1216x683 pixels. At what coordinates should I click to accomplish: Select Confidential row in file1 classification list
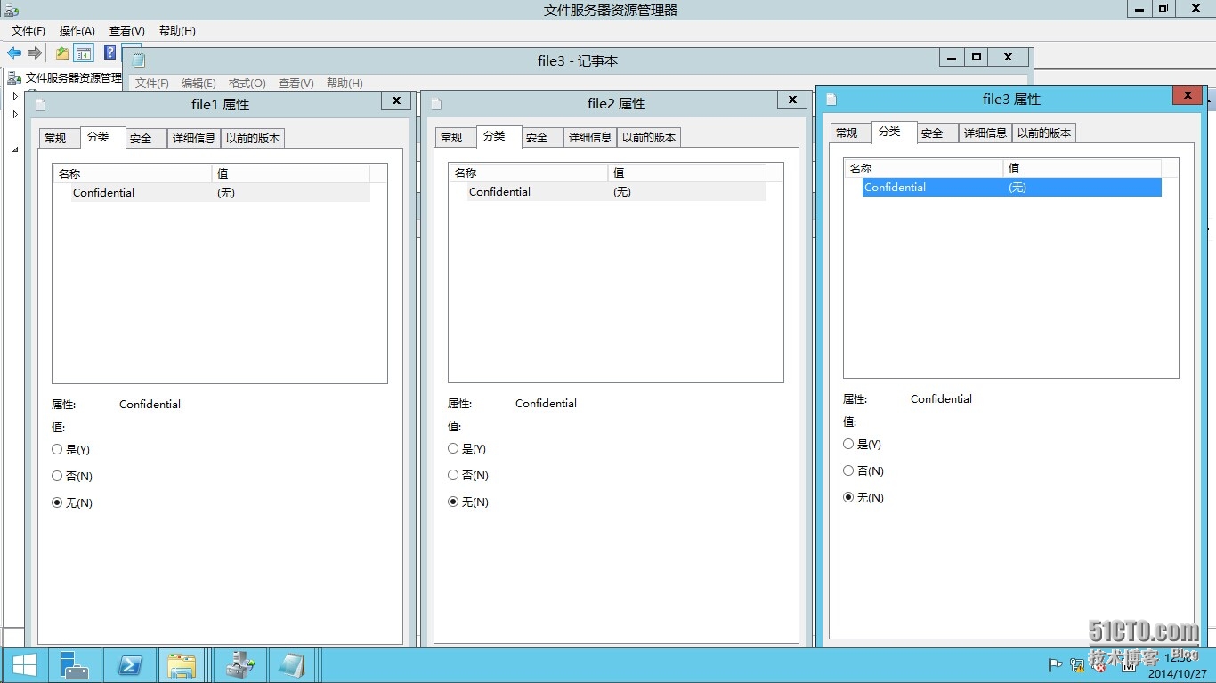click(x=221, y=193)
